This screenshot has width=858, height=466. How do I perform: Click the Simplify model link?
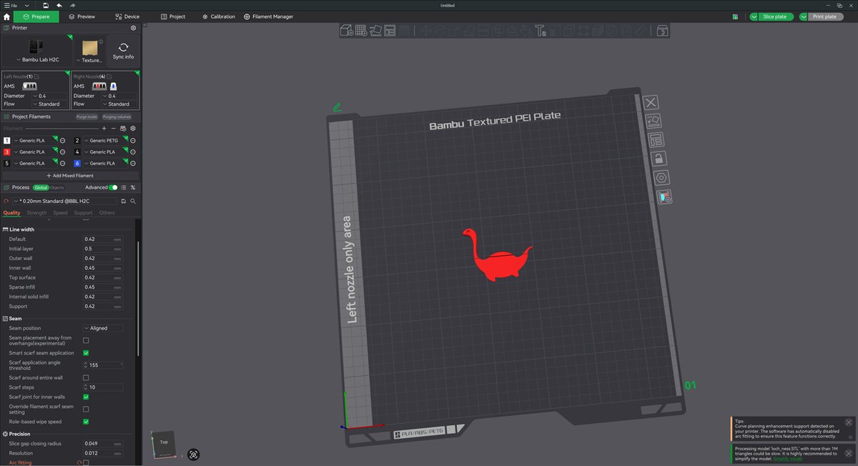pyautogui.click(x=788, y=459)
